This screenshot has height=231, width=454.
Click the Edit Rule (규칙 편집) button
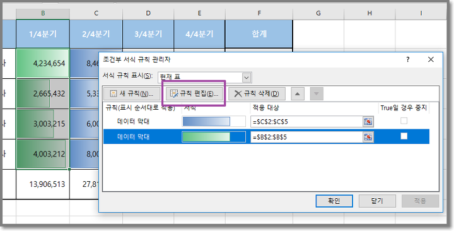[x=194, y=93]
